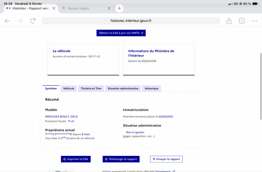Viewport: 262px width, 172px height.
Task: Show open tabs counter button
Action: (x=242, y=21)
